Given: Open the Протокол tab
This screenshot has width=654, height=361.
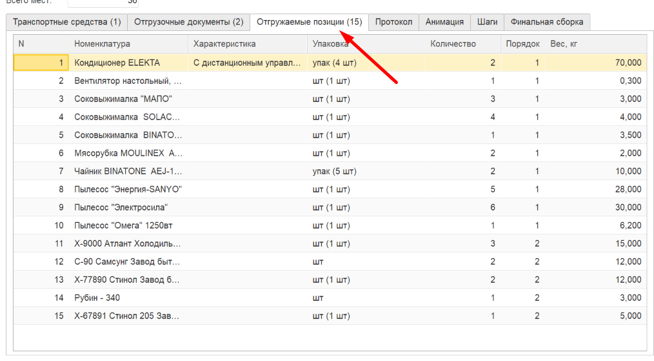Looking at the screenshot, I should pos(393,22).
